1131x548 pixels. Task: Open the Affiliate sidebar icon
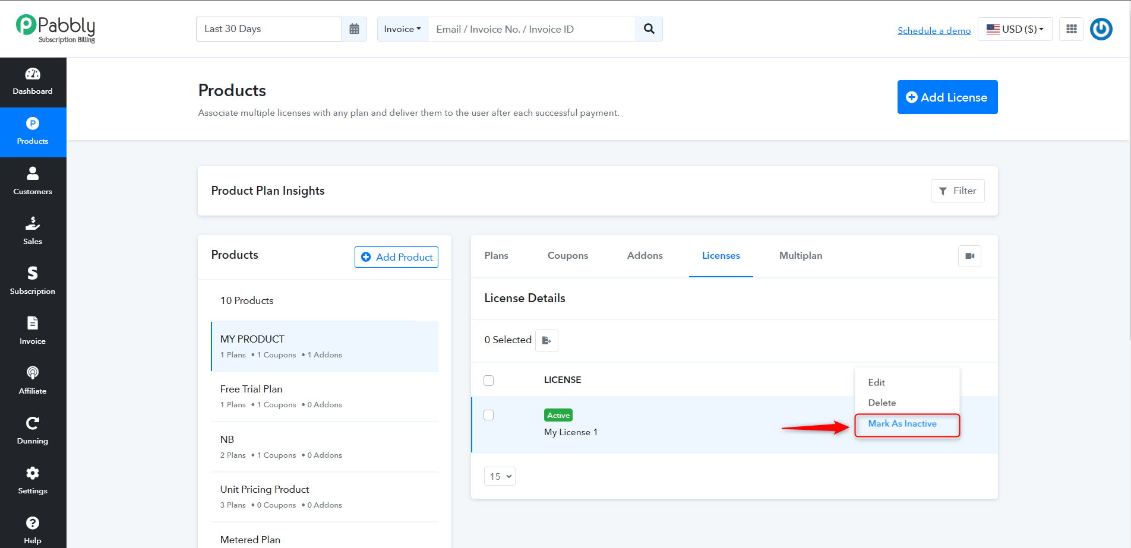pos(33,381)
